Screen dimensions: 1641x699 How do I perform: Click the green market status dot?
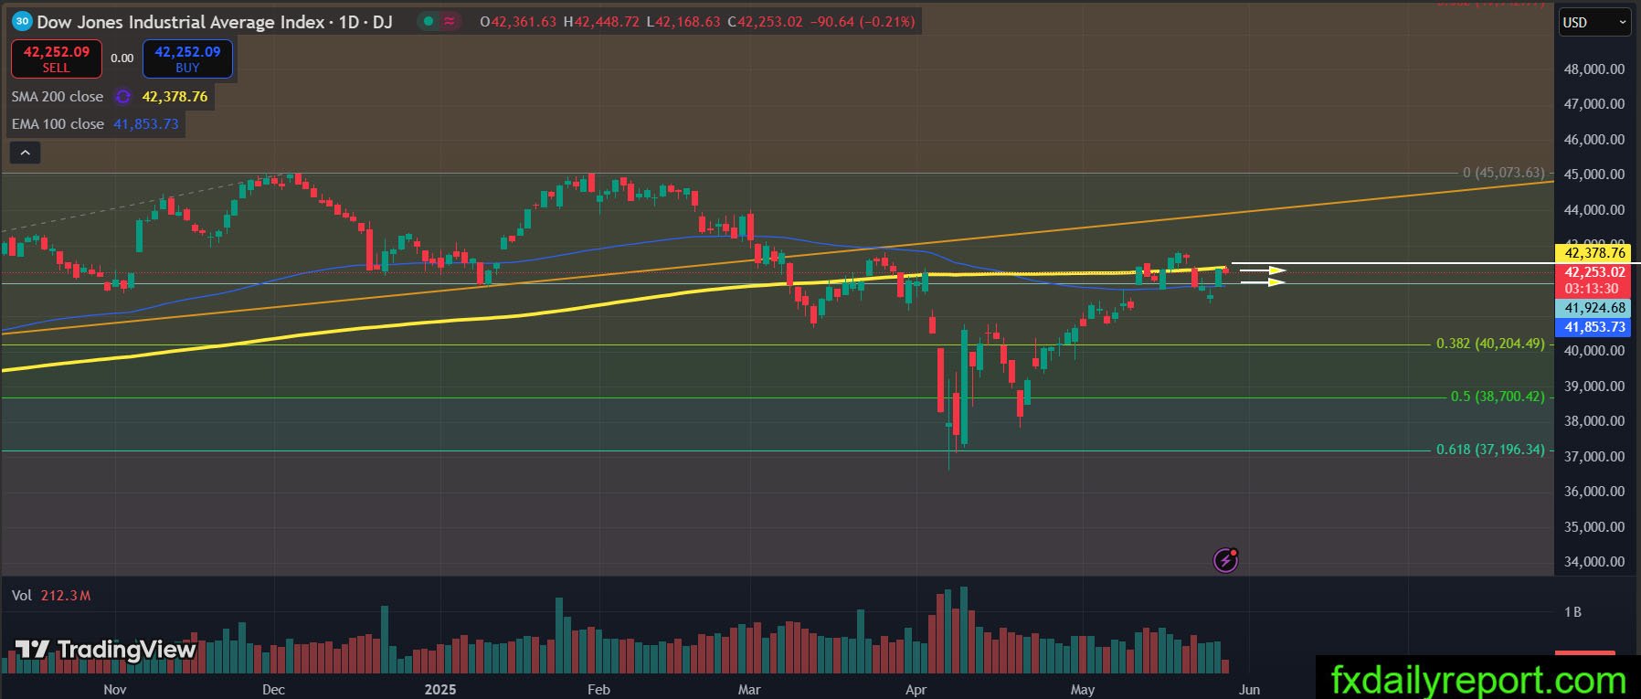tap(428, 21)
